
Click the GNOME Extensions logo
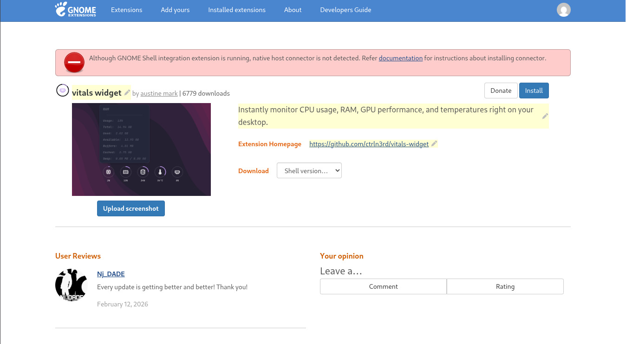pyautogui.click(x=75, y=9)
